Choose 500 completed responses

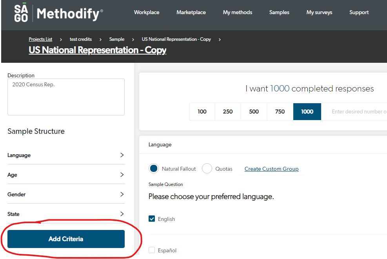point(254,111)
